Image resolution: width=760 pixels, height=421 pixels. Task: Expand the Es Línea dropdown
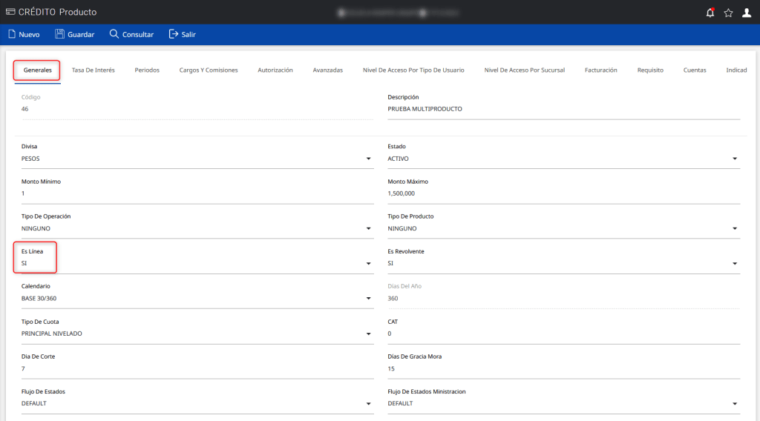tap(368, 264)
